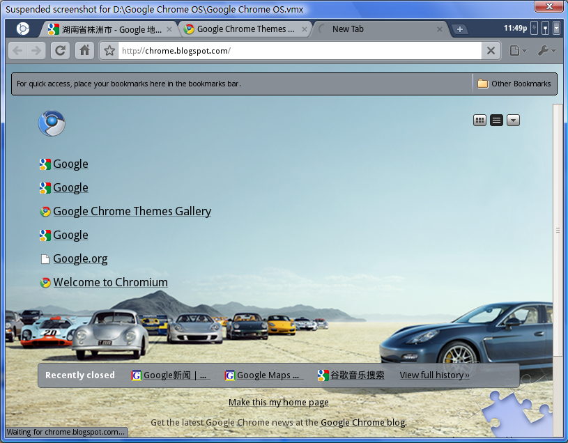Go forward with the forward arrow

(x=36, y=51)
